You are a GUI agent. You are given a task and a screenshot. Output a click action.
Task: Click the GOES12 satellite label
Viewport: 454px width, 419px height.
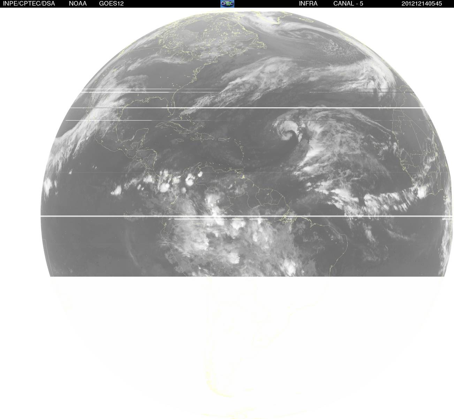111,3
